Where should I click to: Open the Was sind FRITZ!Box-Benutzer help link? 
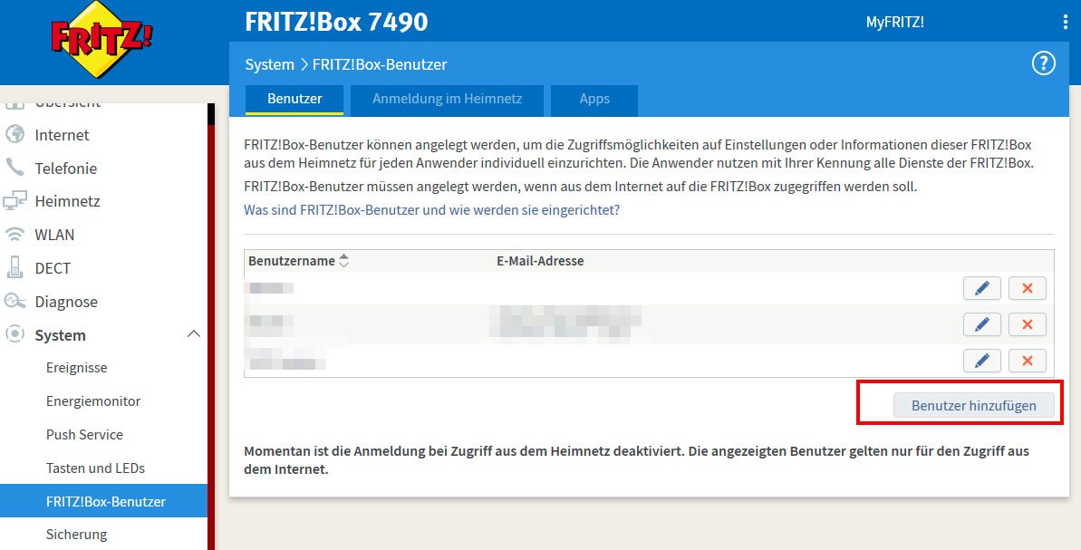click(431, 210)
